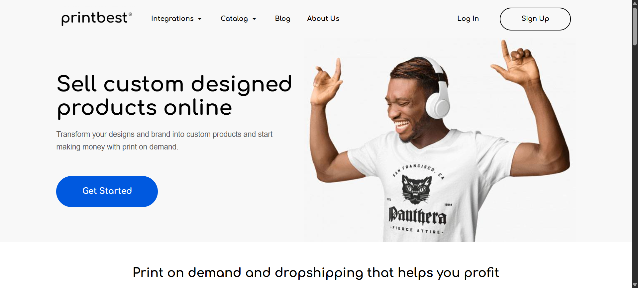This screenshot has height=288, width=638.
Task: Click the vertical scrollbar thumb
Action: [x=635, y=26]
